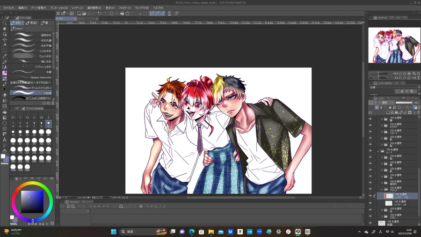
Task: Open the フィルター(I) menu
Action: (x=124, y=8)
